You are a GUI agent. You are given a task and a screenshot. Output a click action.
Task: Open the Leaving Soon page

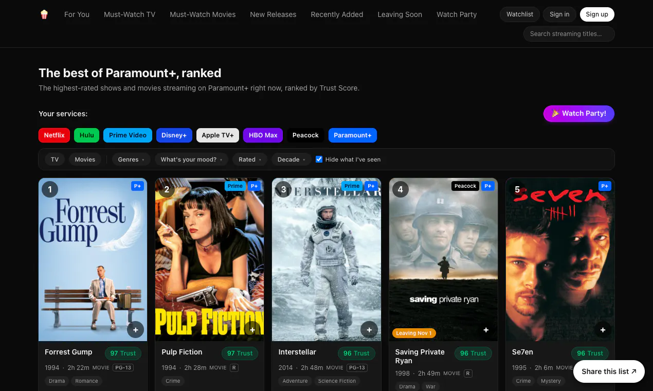[400, 14]
